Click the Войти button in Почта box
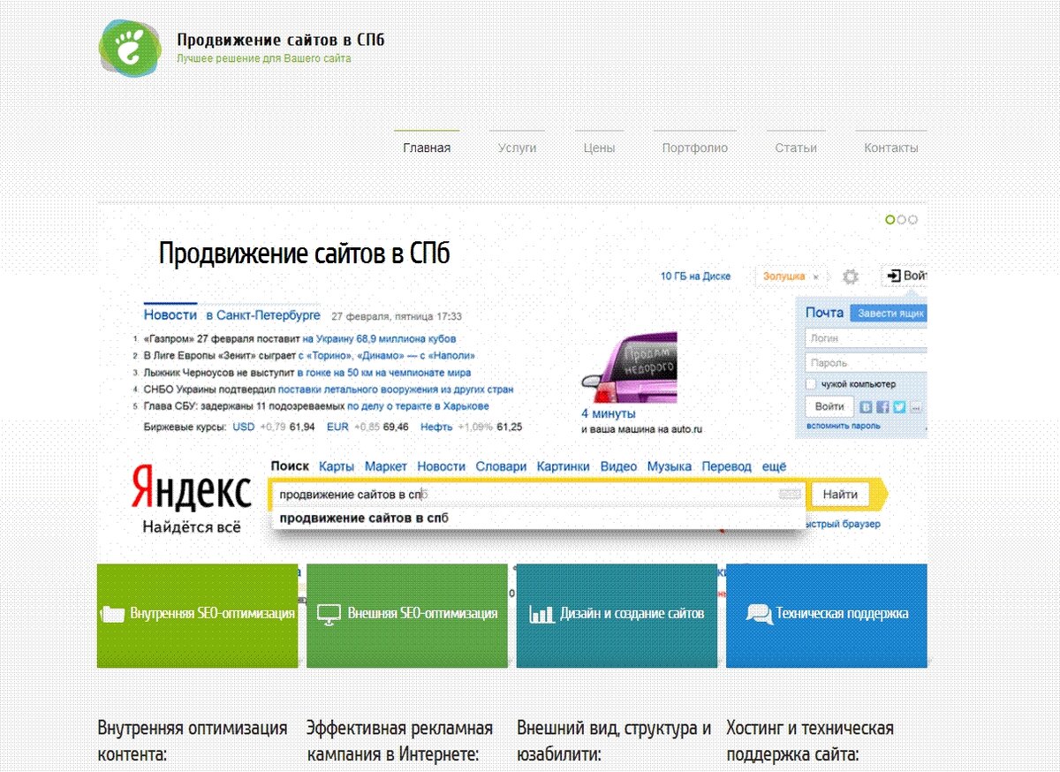This screenshot has width=1060, height=772. 829,407
